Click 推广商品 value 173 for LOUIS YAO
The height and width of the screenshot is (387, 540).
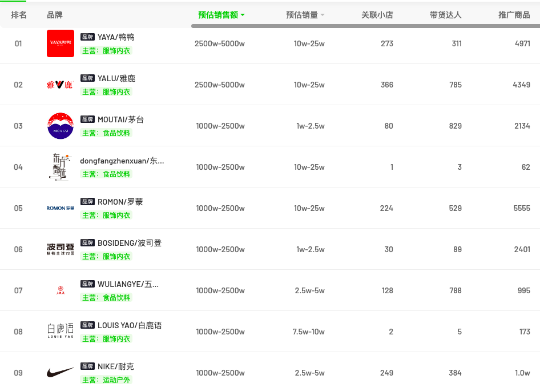point(525,332)
